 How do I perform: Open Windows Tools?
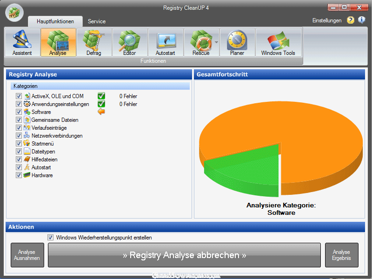point(278,42)
